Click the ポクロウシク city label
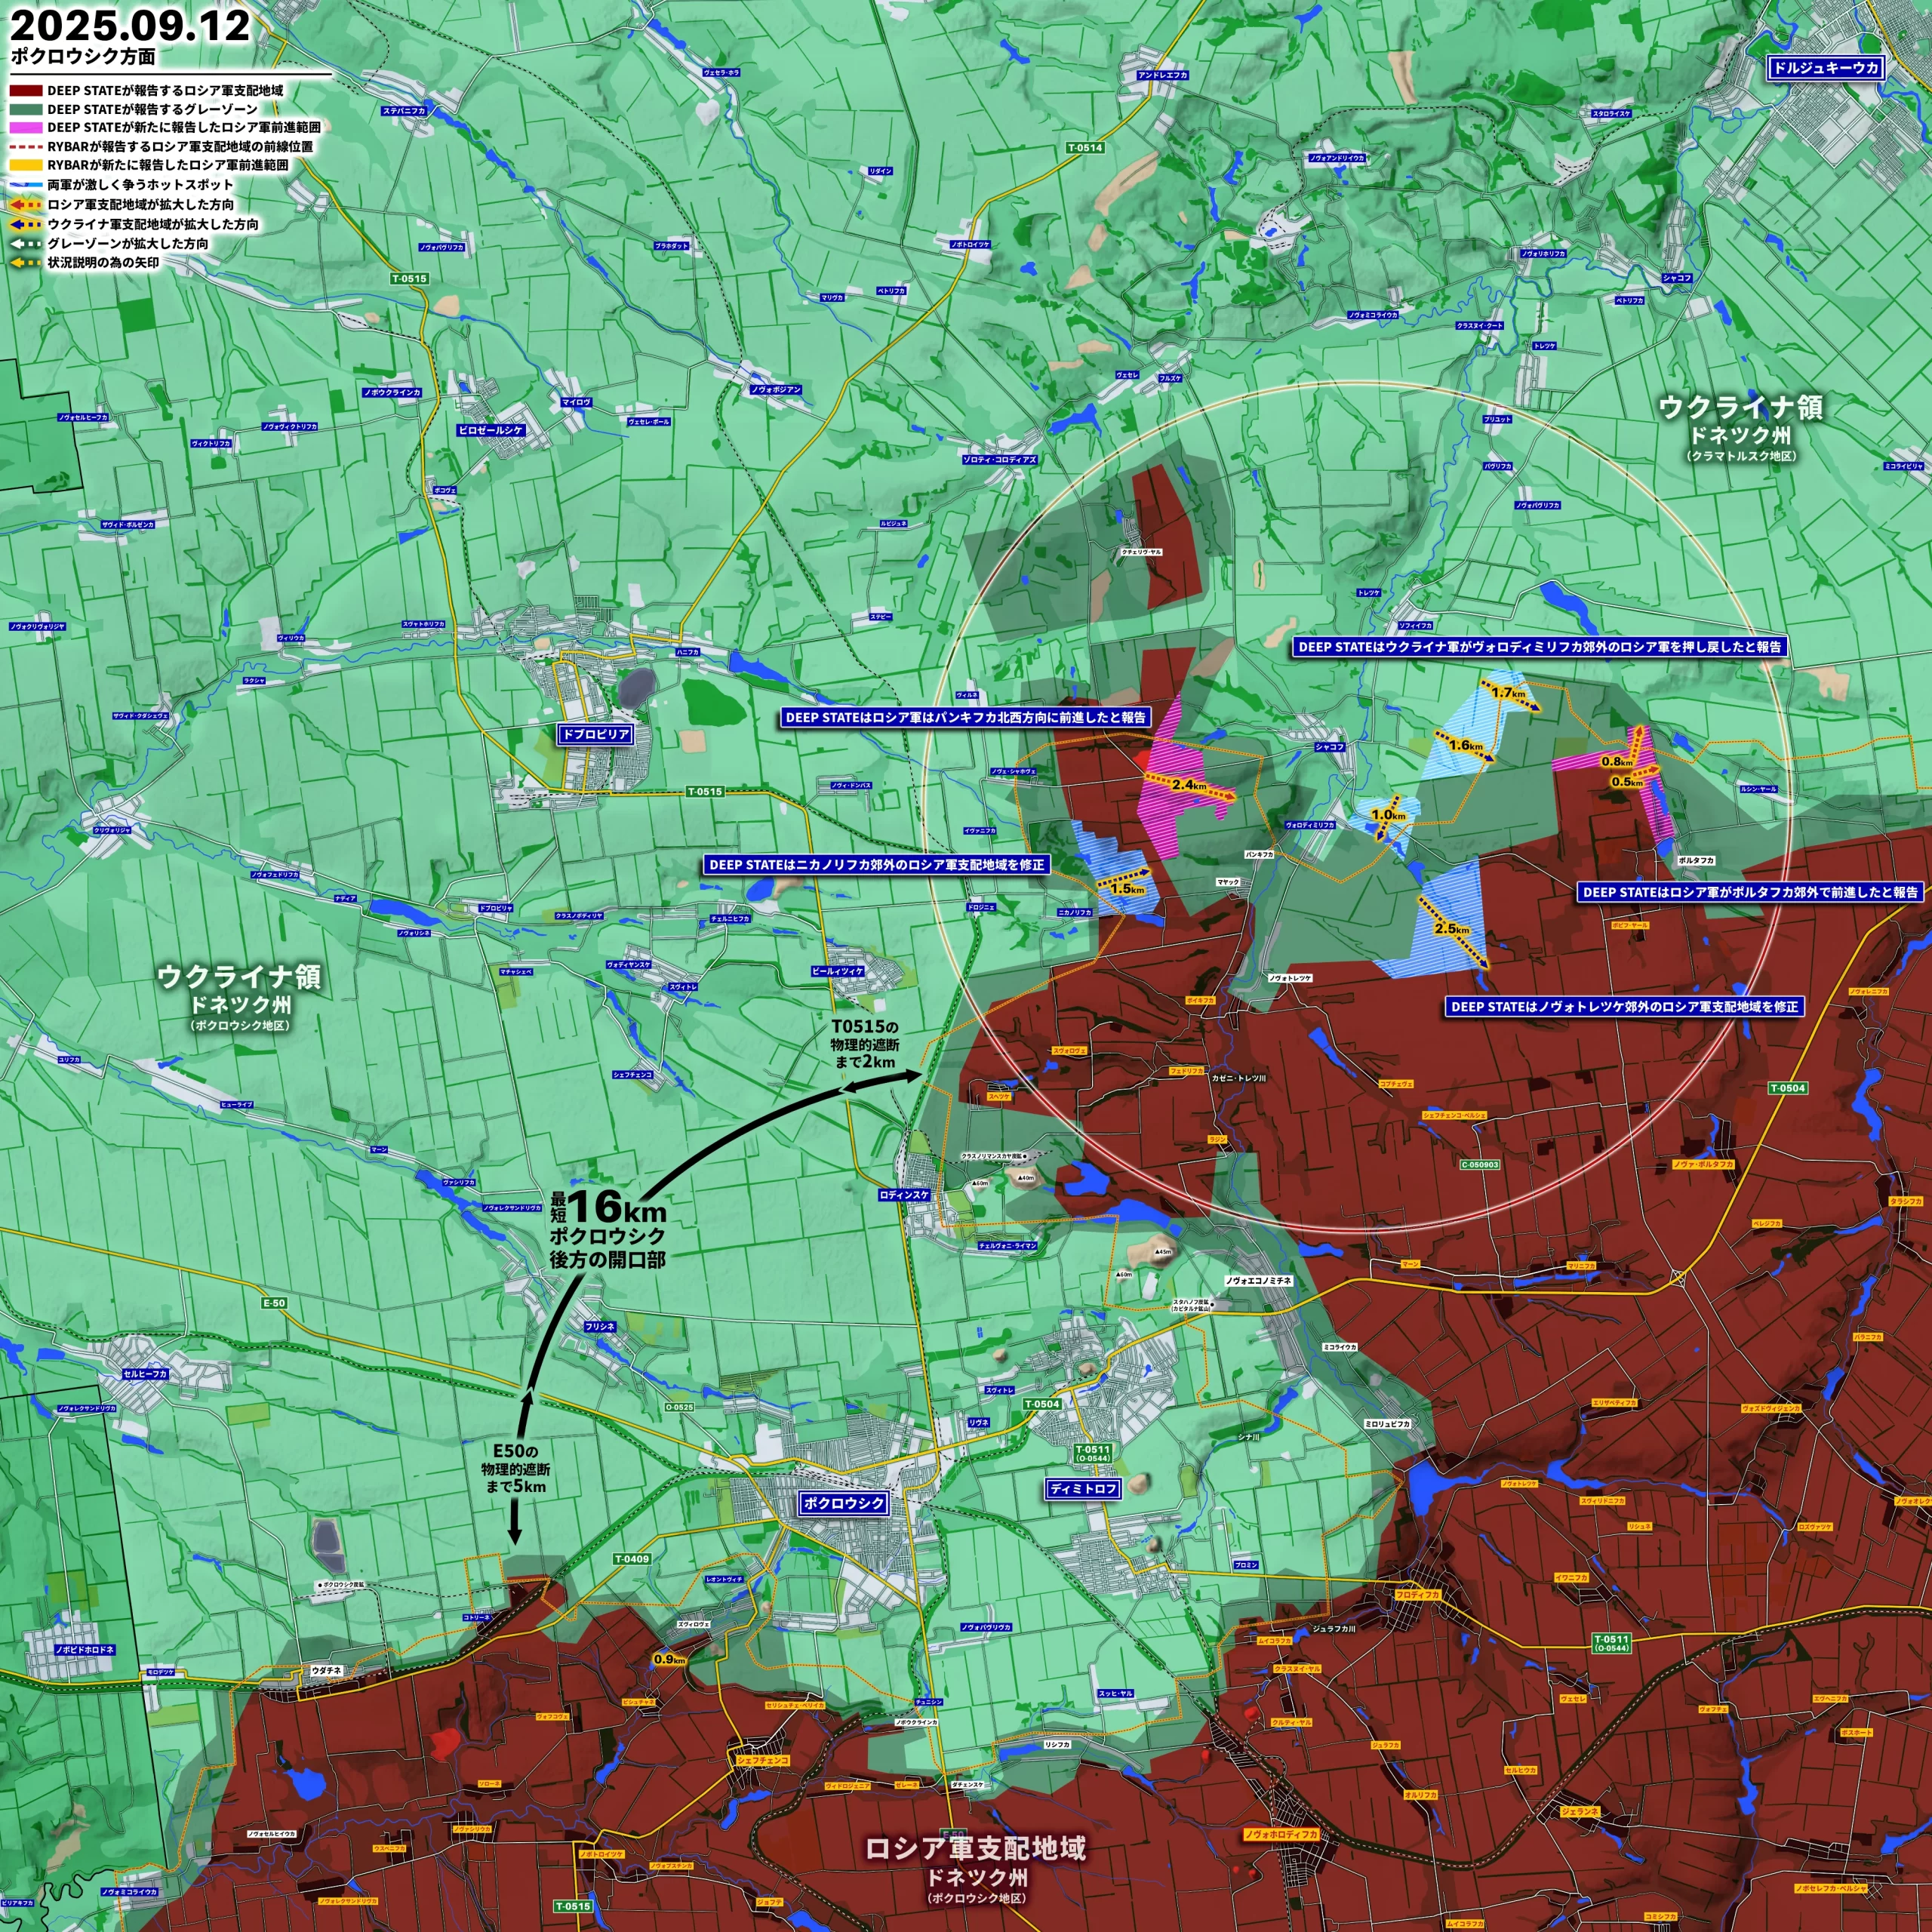 [x=843, y=1503]
